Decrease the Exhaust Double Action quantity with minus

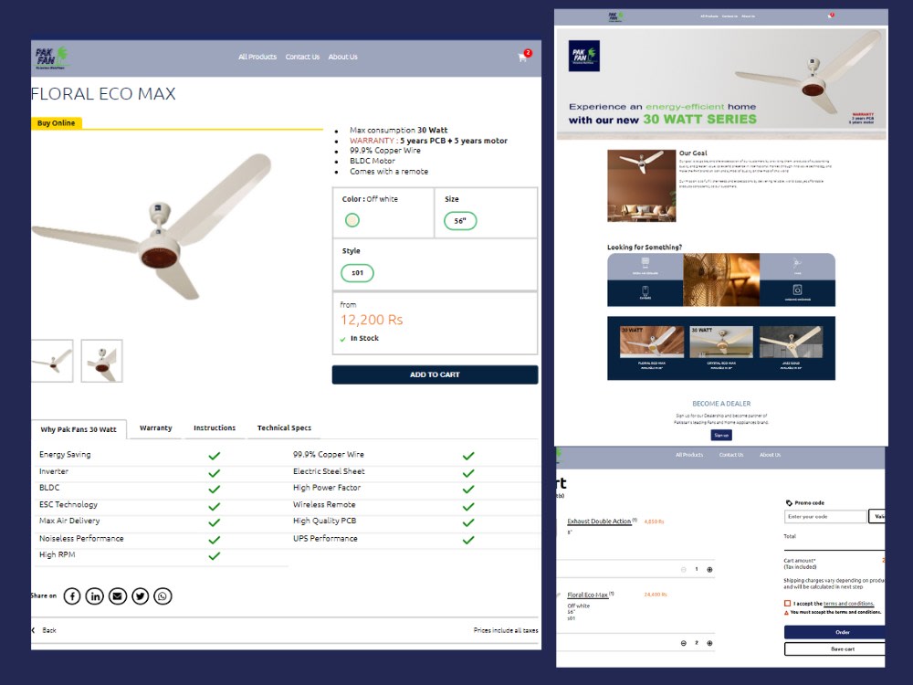(684, 570)
